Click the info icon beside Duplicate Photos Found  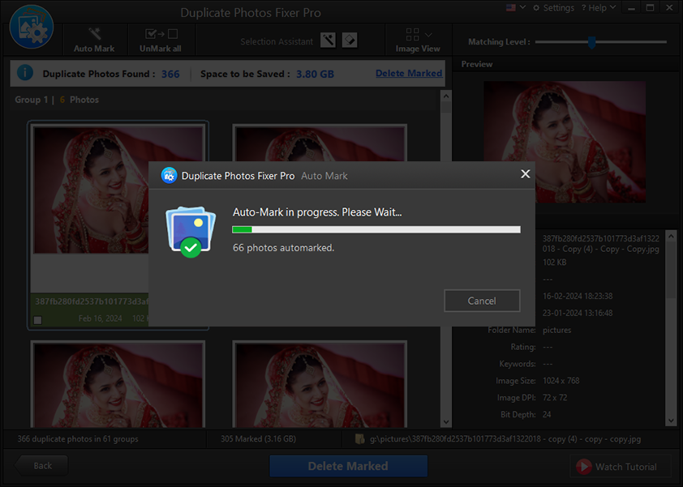tap(25, 72)
